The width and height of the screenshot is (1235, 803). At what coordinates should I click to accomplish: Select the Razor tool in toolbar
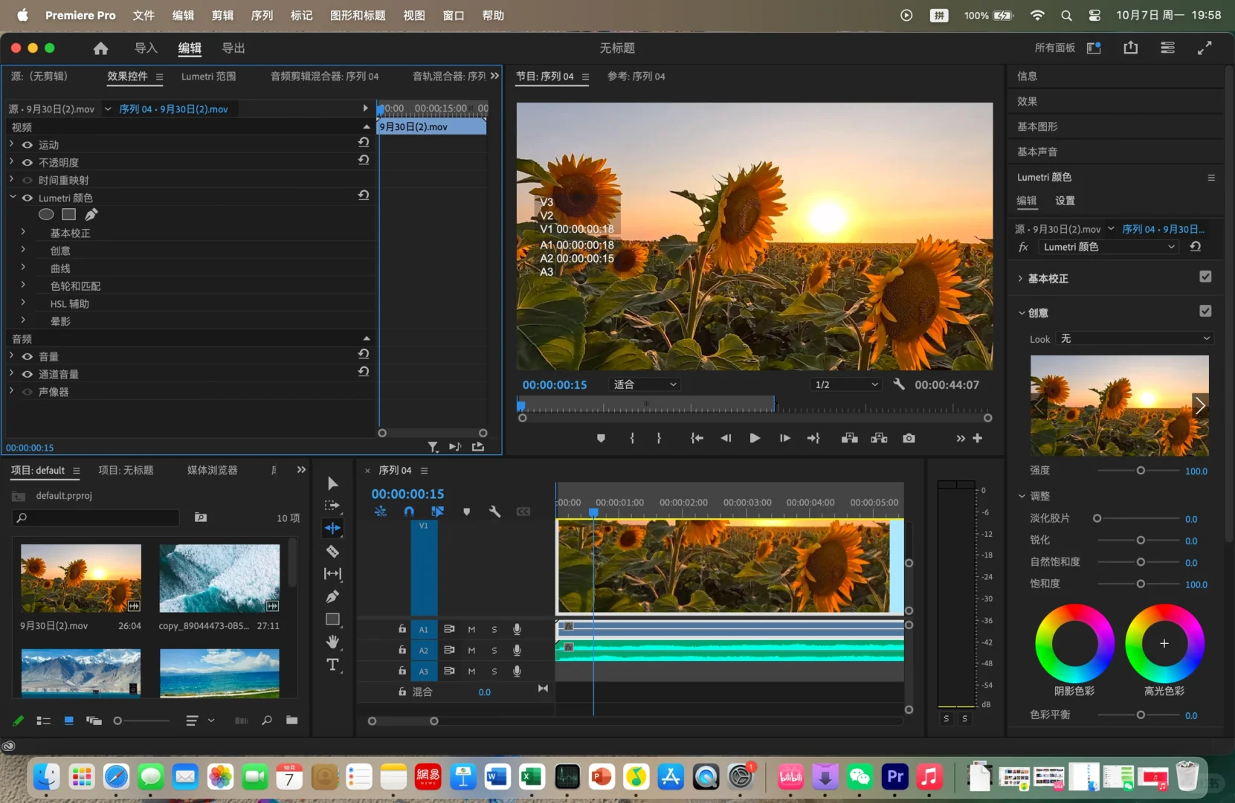tap(332, 551)
